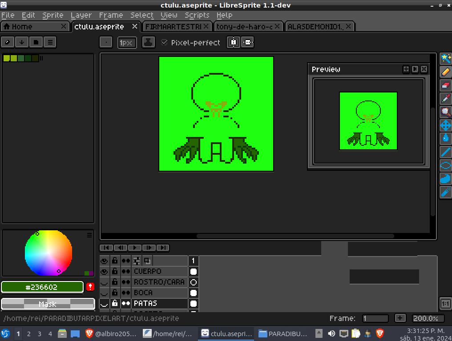
Task: Click the palette sort arrow button
Action: (x=22, y=42)
